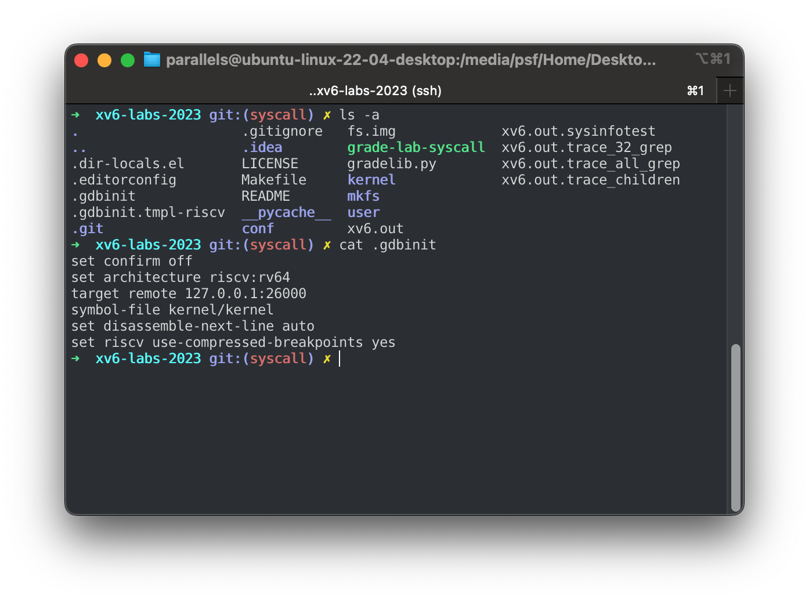809x601 pixels.
Task: Open a new terminal tab with the plus icon
Action: 729,90
